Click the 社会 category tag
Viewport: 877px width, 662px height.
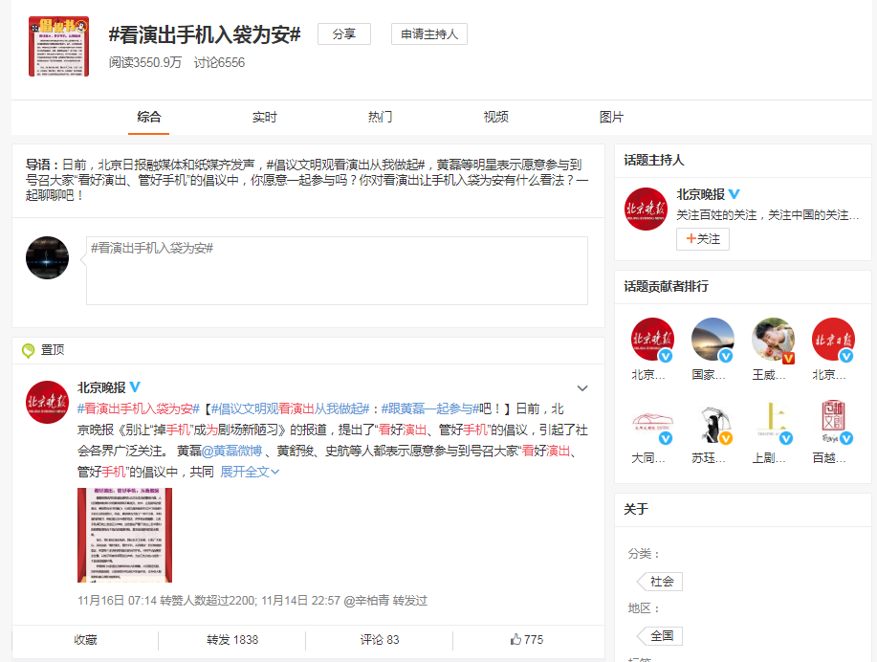[661, 582]
